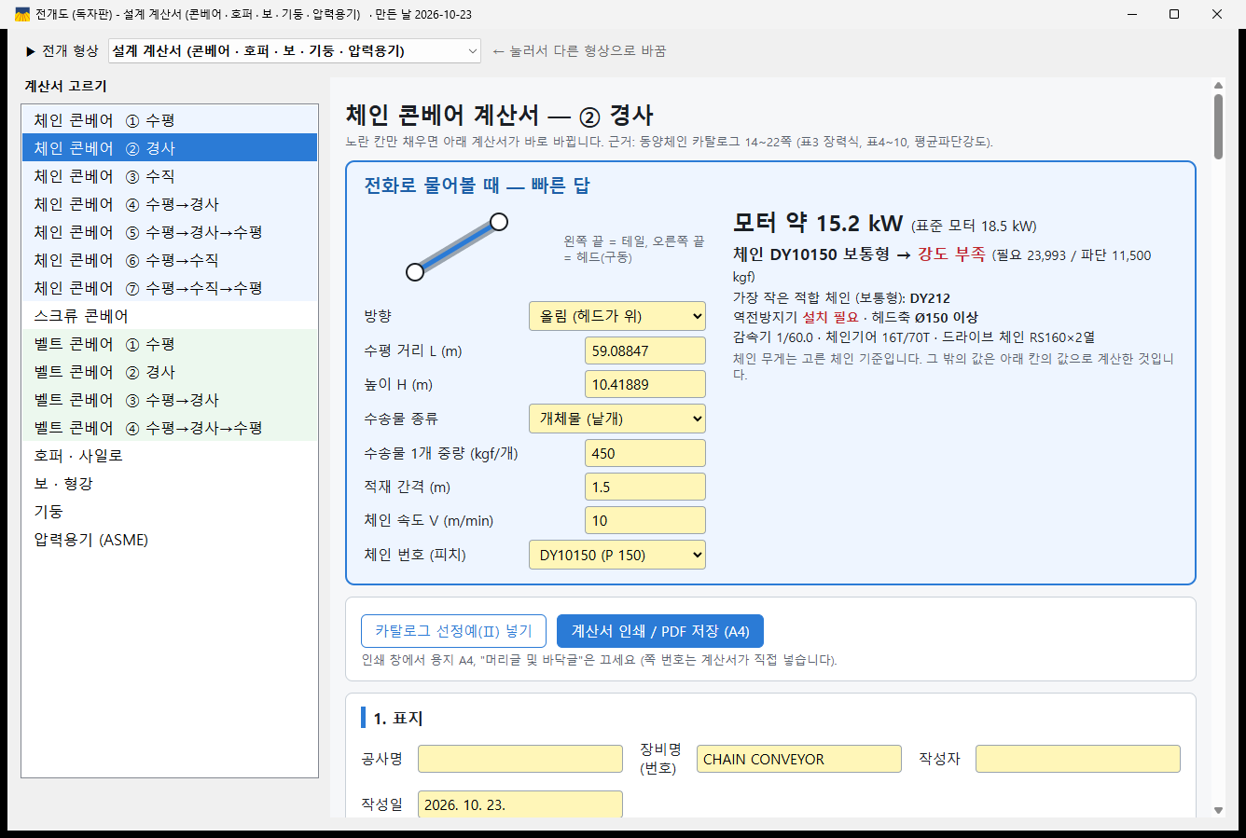Open the 호퍼 · 사일로 calculation sheet
Screen dimensions: 1246x838
click(x=170, y=456)
